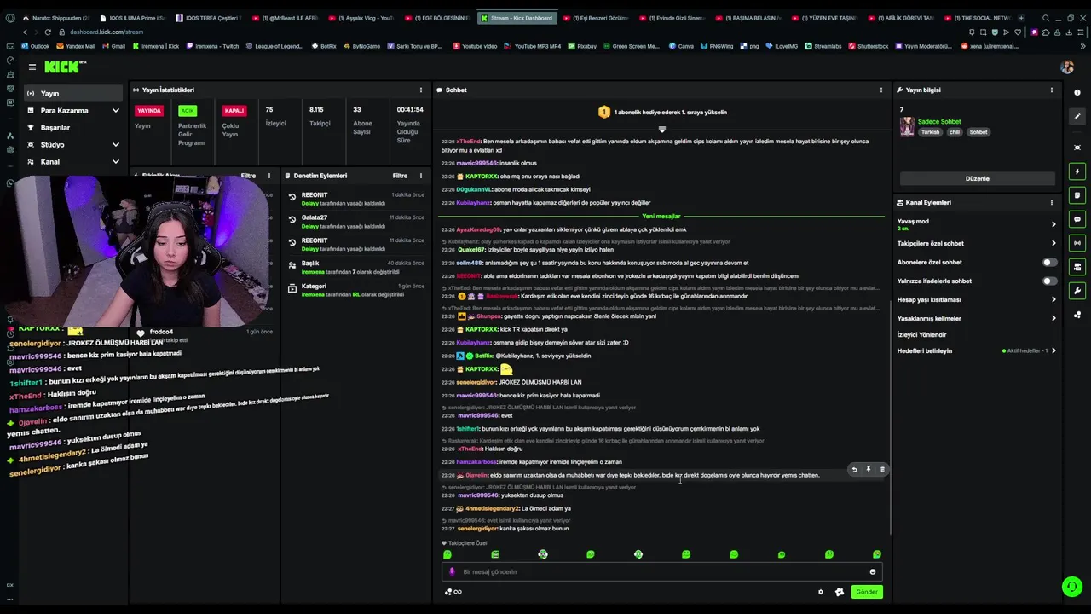The image size is (1091, 614).
Task: Click İzleyici Yönlendir option
Action: click(921, 335)
